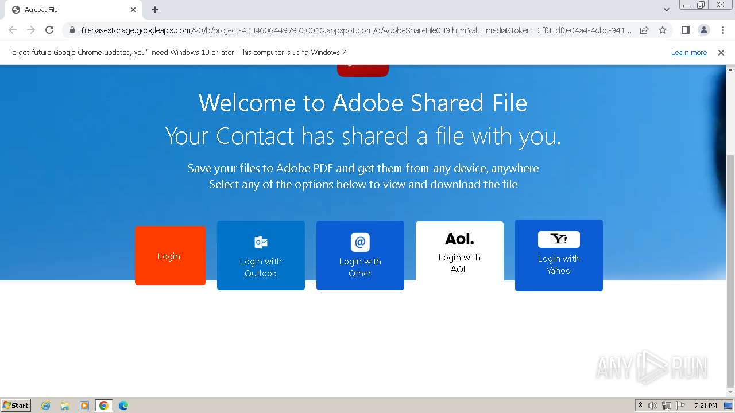
Task: Select the Chrome taskbar button
Action: (x=103, y=406)
